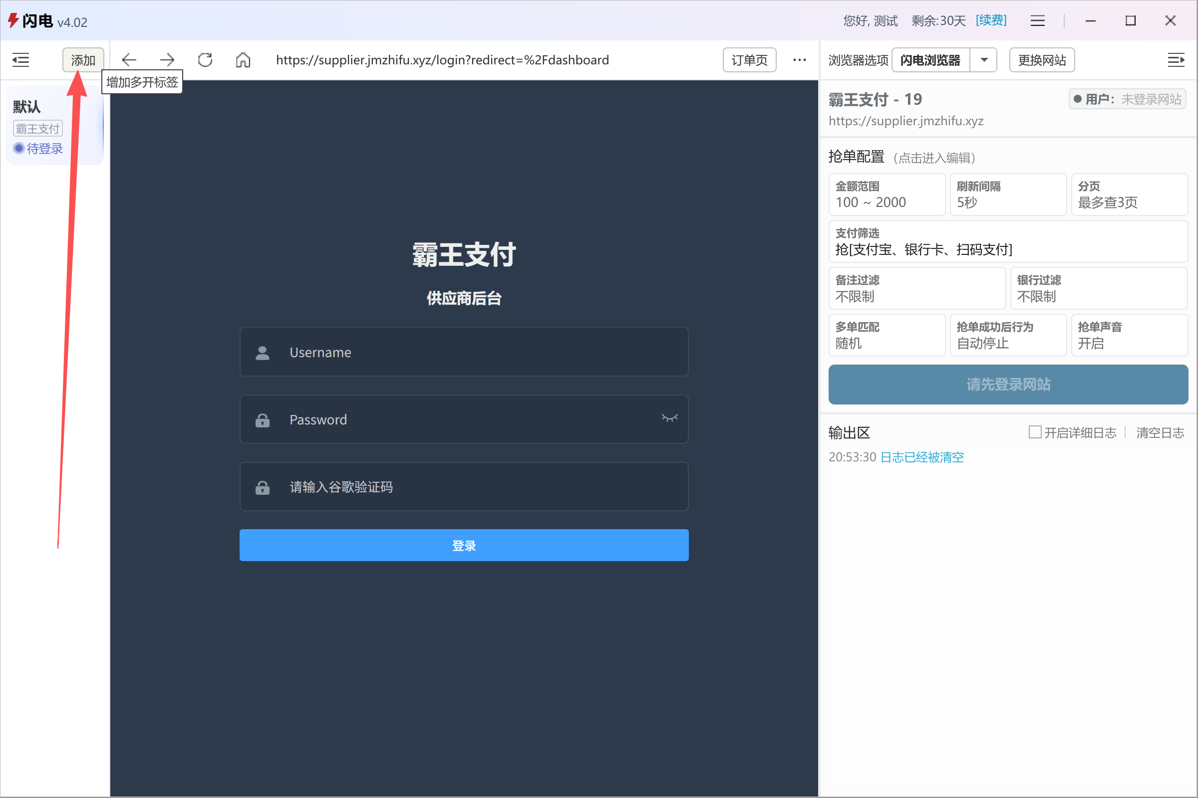The height and width of the screenshot is (798, 1198).
Task: Click the 添加 button
Action: 83,60
